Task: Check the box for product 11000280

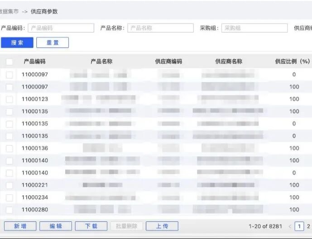Action: (x=10, y=210)
